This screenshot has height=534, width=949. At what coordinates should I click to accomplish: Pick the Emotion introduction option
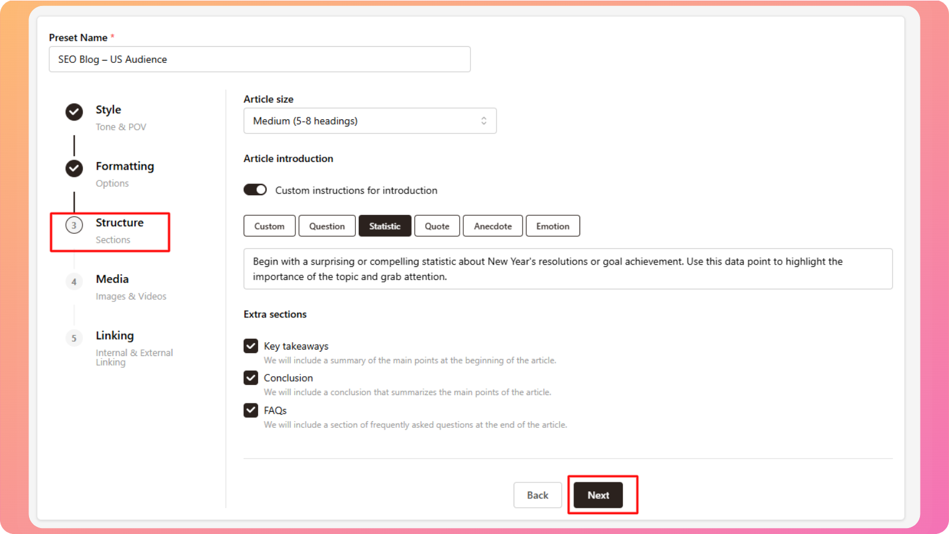click(552, 226)
